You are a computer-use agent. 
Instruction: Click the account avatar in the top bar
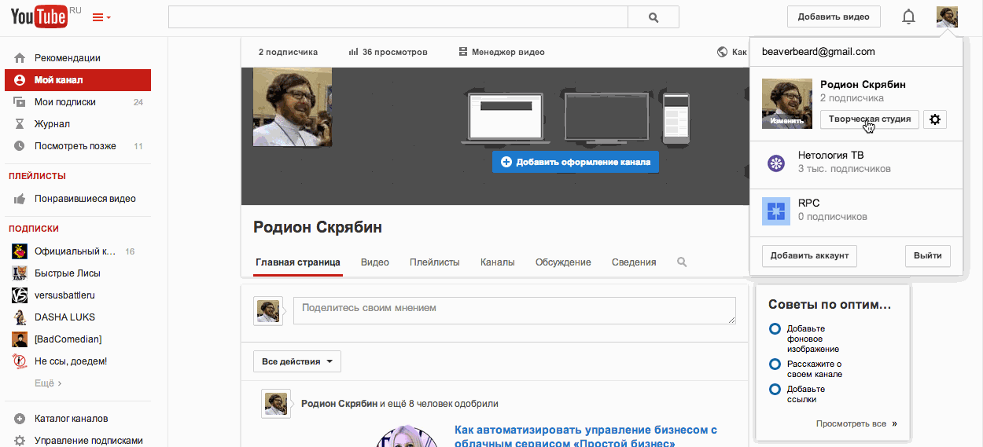pyautogui.click(x=947, y=16)
